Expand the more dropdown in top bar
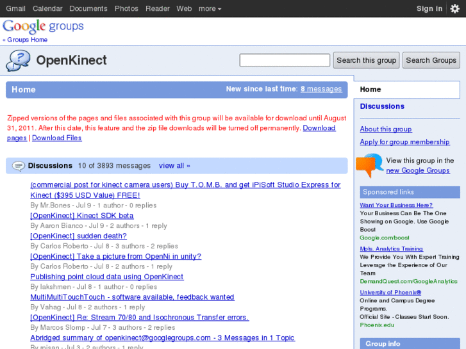 click(210, 8)
